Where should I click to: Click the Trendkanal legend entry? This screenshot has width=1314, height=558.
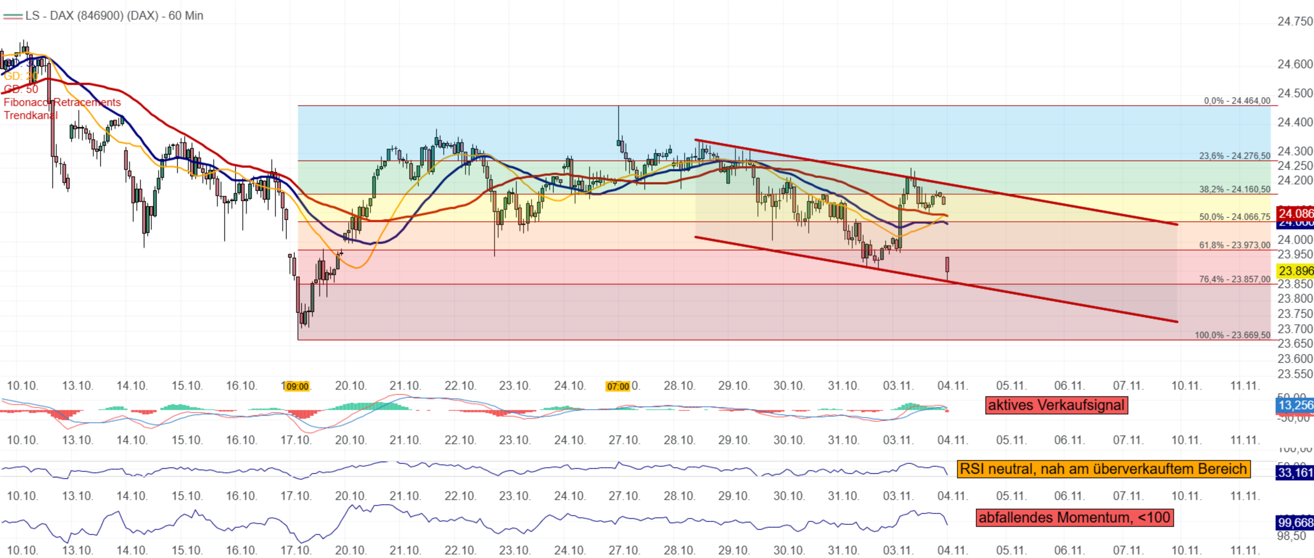click(x=30, y=115)
